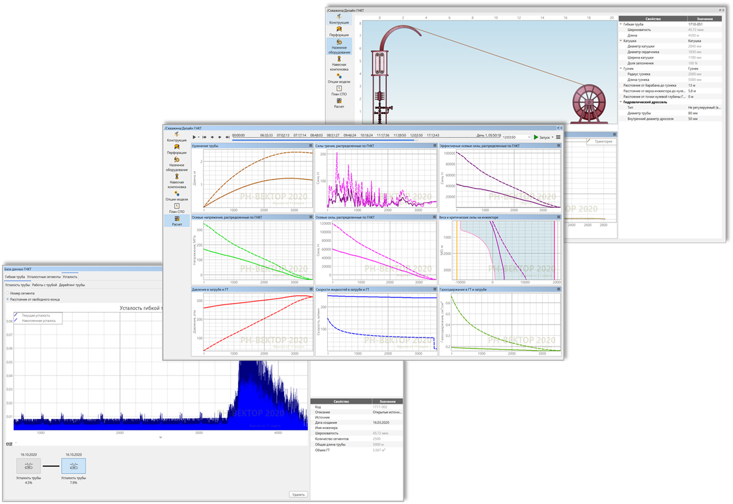The height and width of the screenshot is (504, 733).
Task: Open Перфорации section in back design window
Action: (339, 31)
